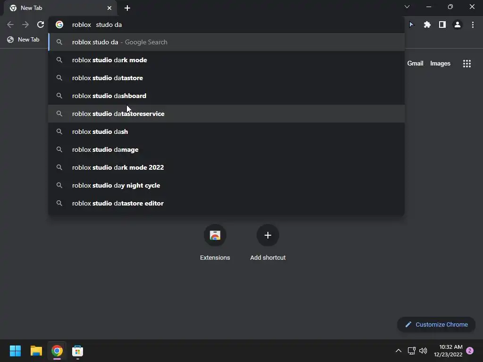483x362 pixels.
Task: Open the clock showing 10:32 AM
Action: coord(448,351)
